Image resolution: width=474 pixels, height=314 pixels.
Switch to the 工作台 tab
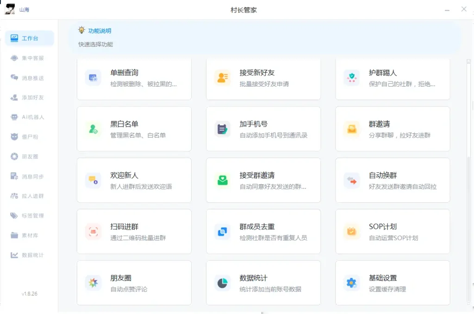click(x=29, y=38)
